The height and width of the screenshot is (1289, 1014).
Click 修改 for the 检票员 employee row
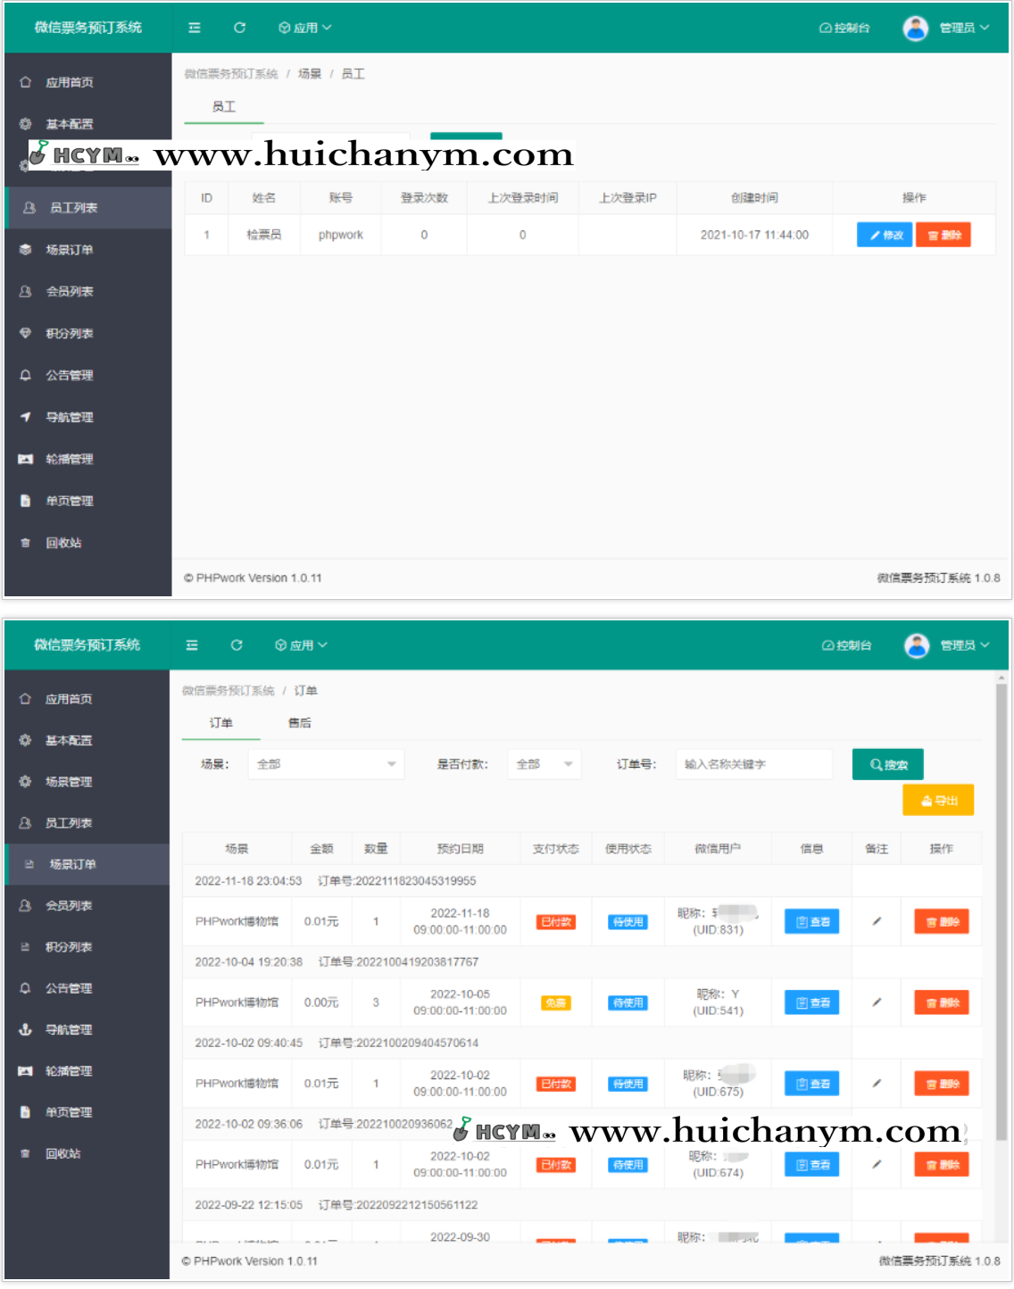[883, 235]
